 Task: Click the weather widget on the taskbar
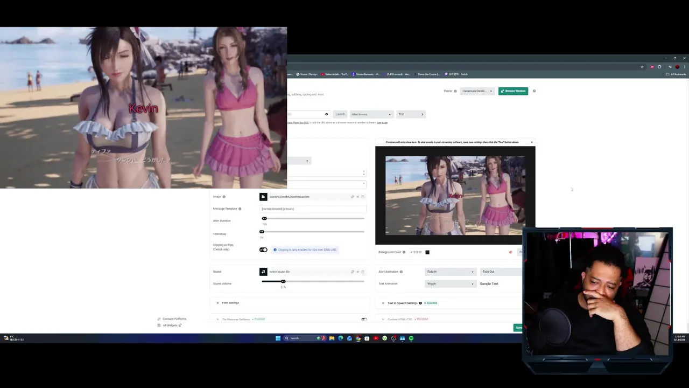click(x=13, y=338)
